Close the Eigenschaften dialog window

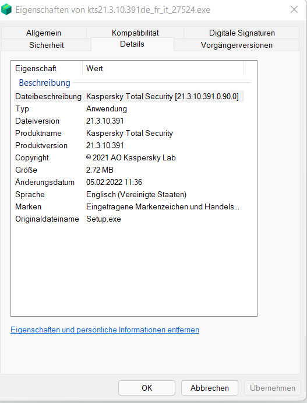point(294,9)
